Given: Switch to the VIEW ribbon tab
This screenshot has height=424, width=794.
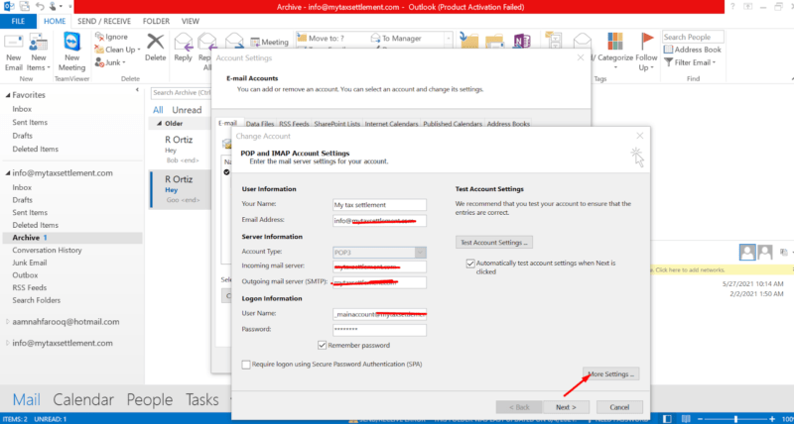Looking at the screenshot, I should (x=191, y=21).
